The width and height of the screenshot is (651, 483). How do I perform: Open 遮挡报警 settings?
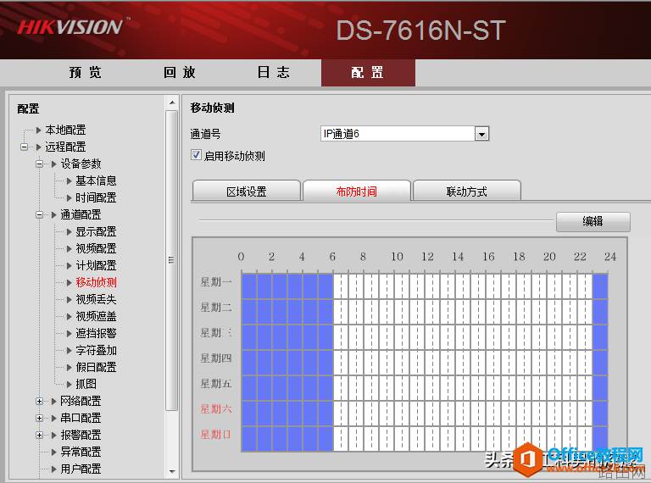point(96,333)
